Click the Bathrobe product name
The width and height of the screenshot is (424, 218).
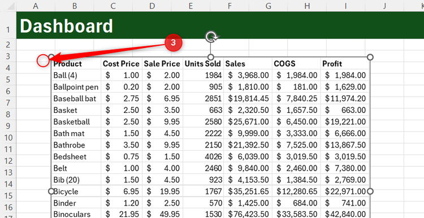(x=69, y=145)
